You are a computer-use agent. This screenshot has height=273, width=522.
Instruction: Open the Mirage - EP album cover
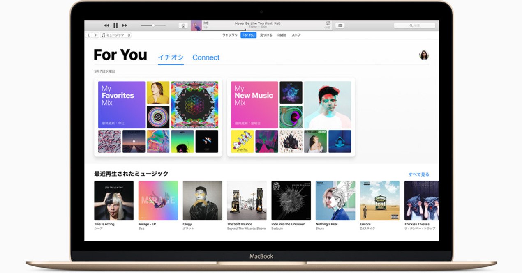(158, 200)
